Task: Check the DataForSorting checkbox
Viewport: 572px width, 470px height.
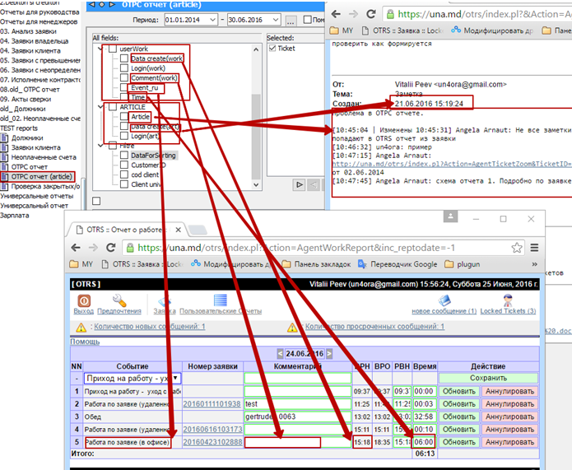Action: point(124,155)
